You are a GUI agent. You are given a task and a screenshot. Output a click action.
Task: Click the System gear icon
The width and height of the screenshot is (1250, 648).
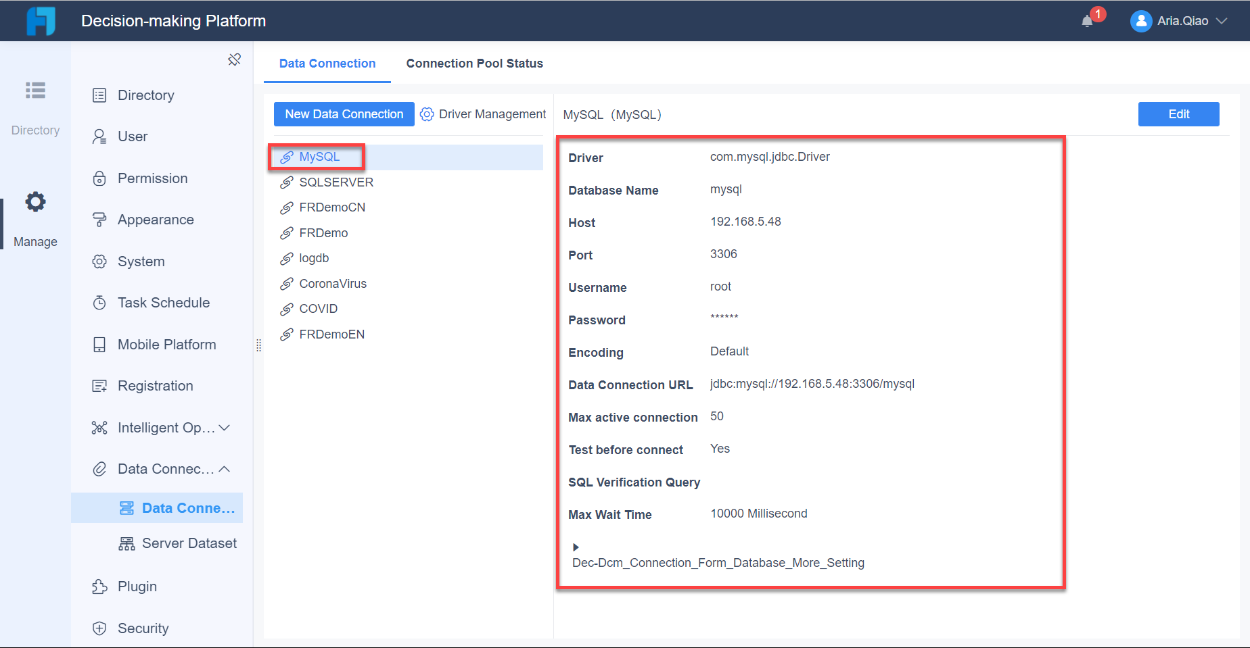(99, 261)
